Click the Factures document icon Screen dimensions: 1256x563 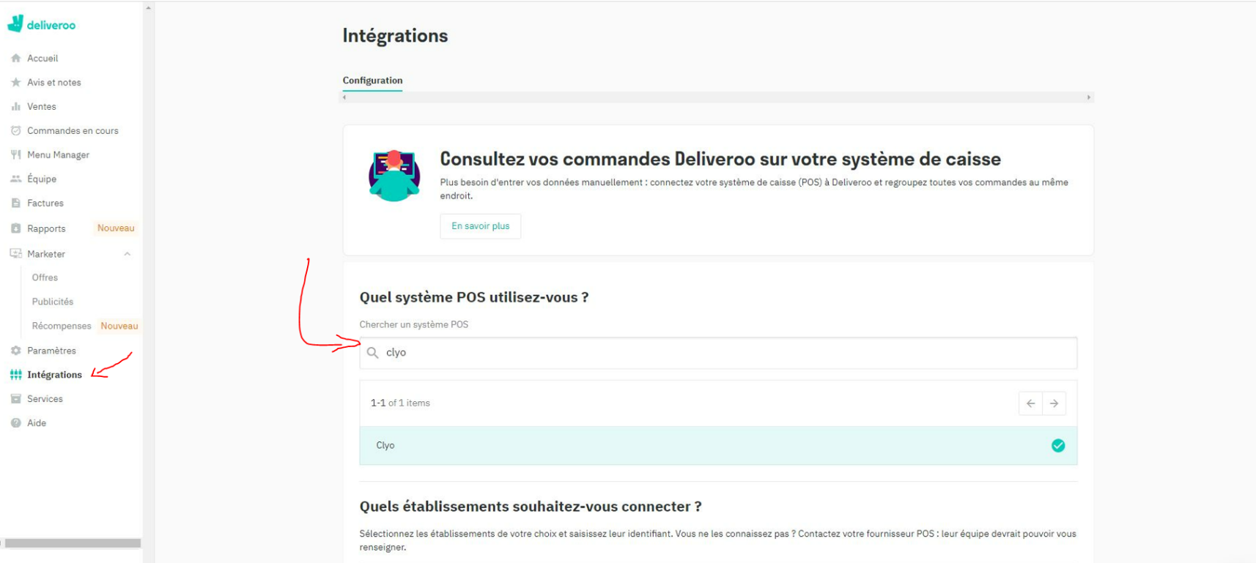point(15,203)
